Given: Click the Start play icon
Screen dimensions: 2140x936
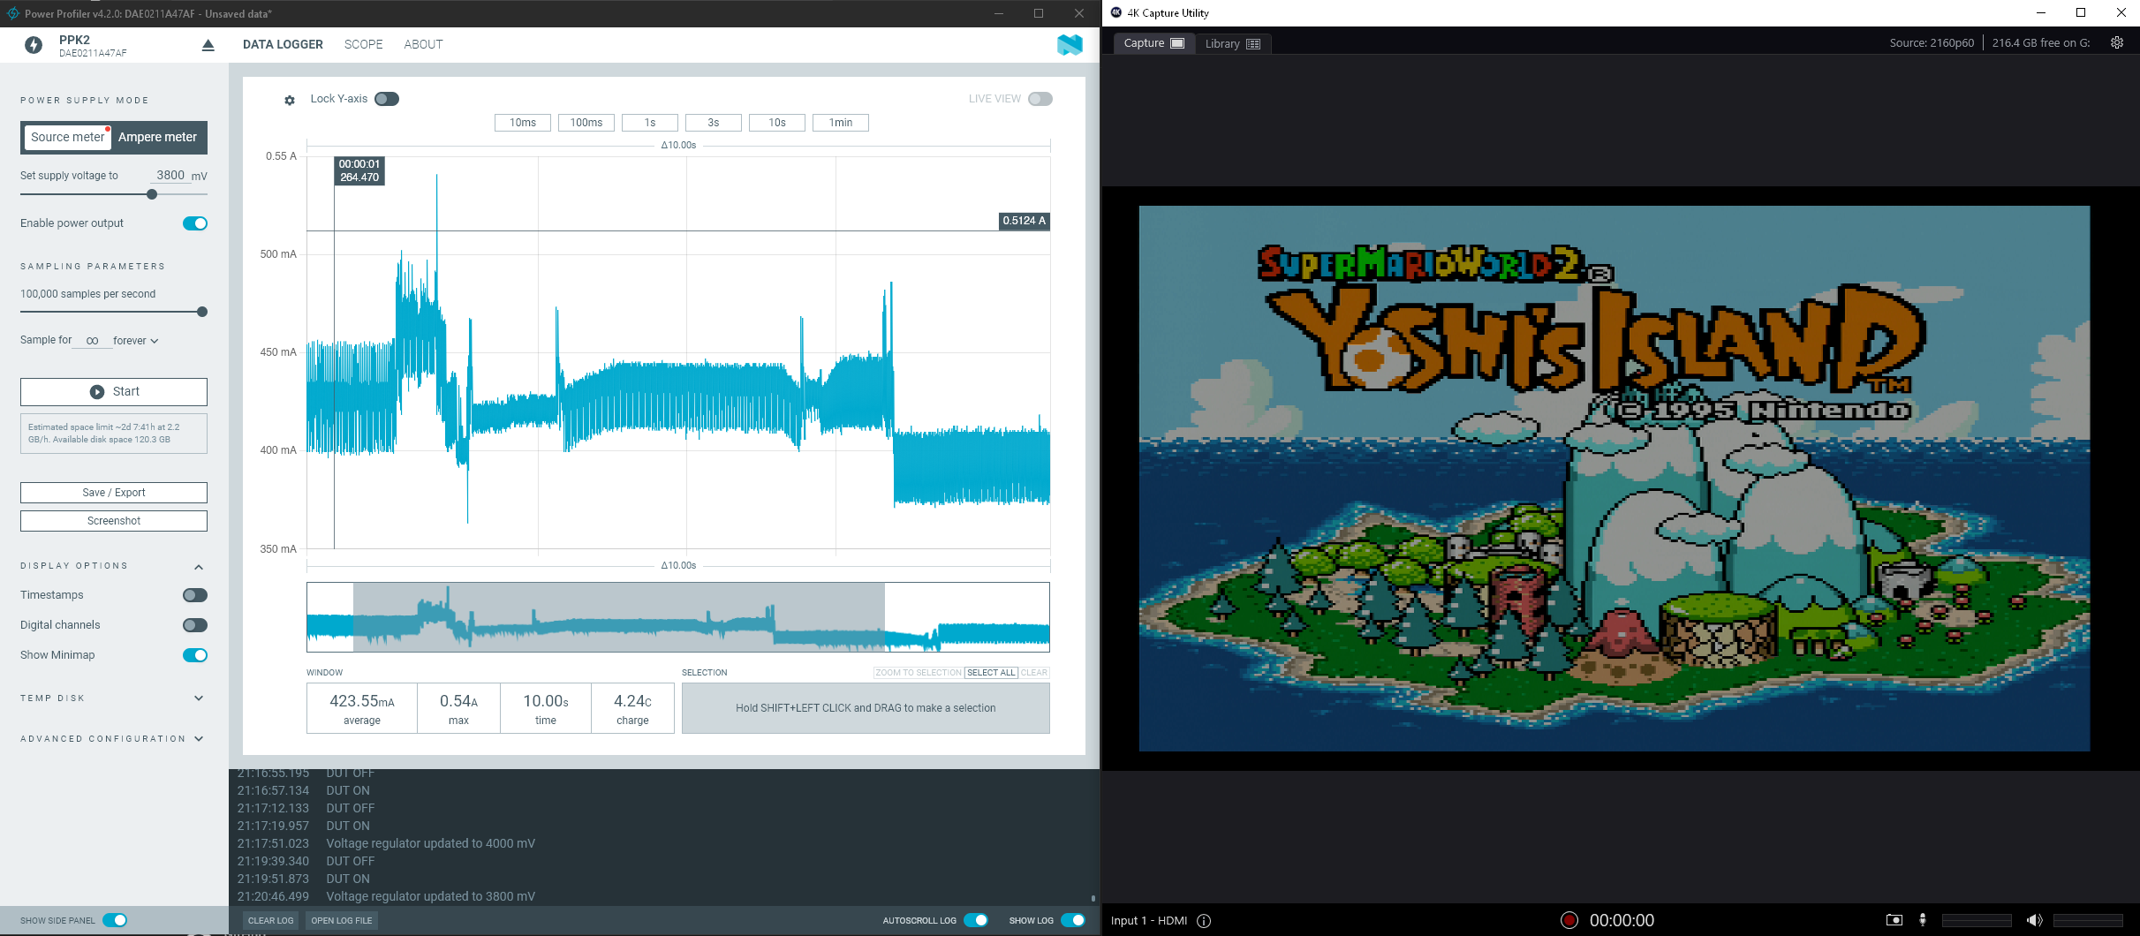Looking at the screenshot, I should [97, 392].
